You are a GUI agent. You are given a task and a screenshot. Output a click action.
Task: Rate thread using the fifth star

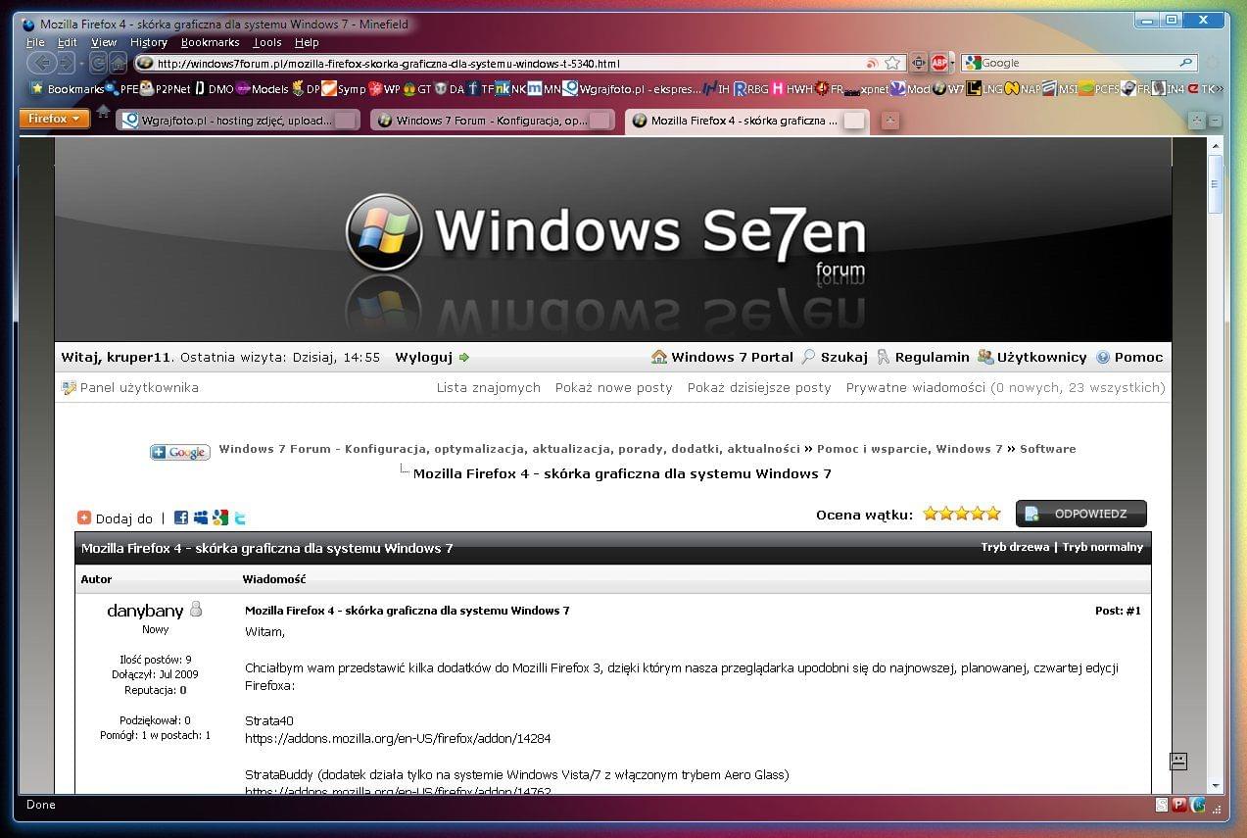[993, 514]
